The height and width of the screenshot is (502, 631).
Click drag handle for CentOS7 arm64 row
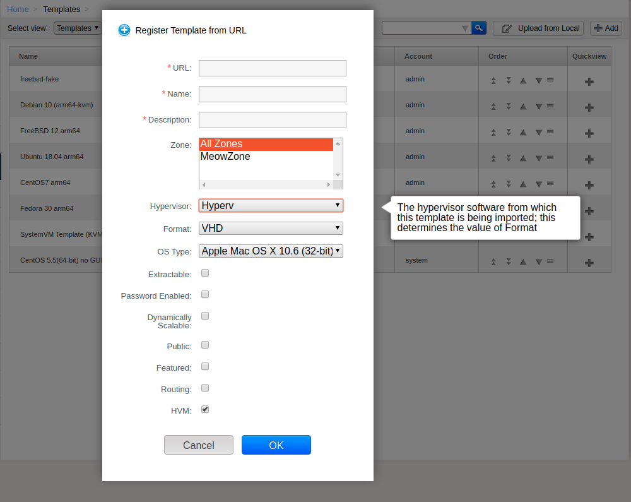(x=550, y=184)
